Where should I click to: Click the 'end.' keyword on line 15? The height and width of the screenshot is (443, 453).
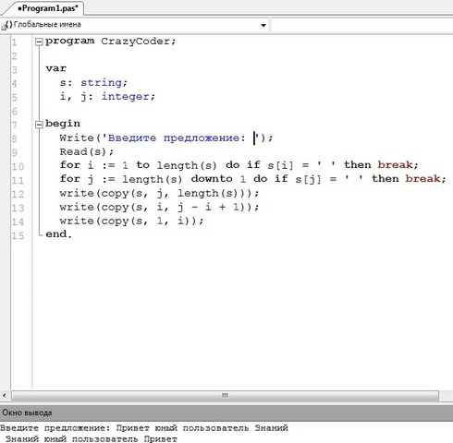tap(58, 234)
